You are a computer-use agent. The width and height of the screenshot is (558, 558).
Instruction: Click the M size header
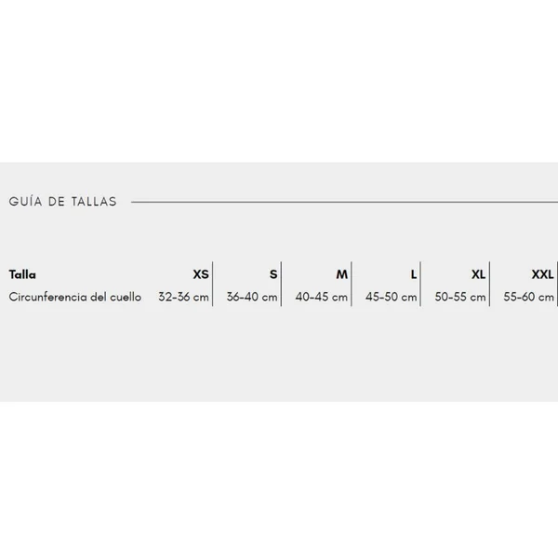click(x=342, y=274)
